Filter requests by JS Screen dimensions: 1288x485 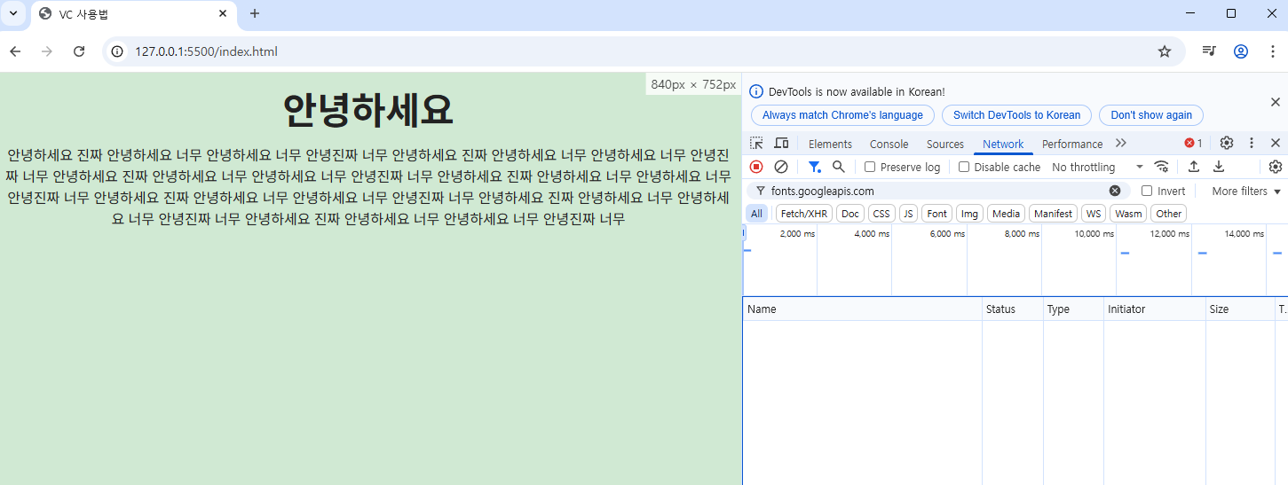coord(908,214)
